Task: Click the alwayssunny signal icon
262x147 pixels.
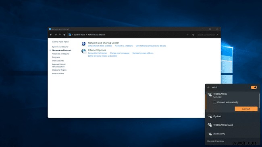Action: pos(210,134)
